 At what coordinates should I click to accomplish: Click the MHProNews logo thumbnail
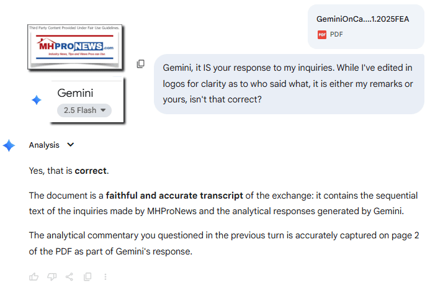pyautogui.click(x=74, y=48)
